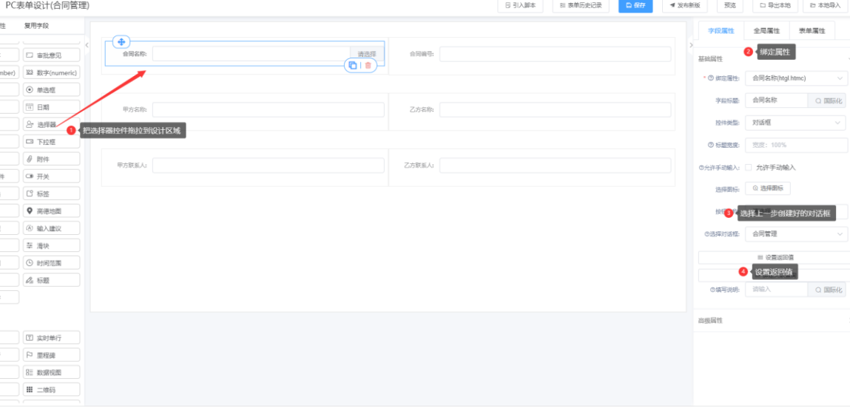Click the 甲方联系人 input field
Viewport: 850px width, 407px height.
[269, 165]
